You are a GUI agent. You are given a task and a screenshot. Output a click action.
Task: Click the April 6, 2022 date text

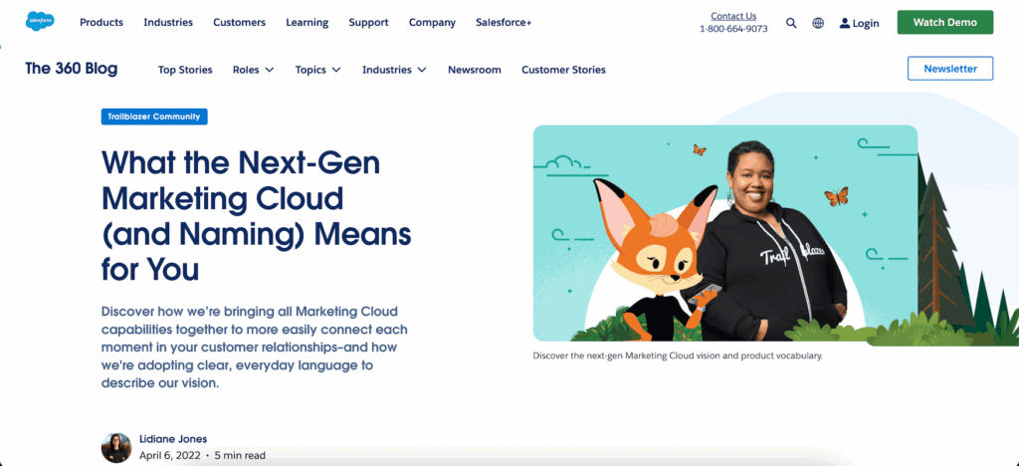(x=169, y=456)
